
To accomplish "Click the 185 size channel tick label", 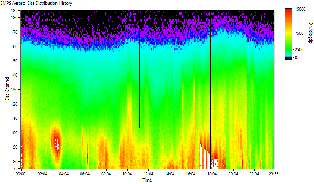I will [x=15, y=10].
